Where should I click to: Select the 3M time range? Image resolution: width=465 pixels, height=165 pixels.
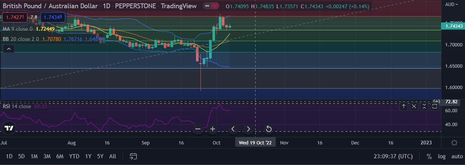point(47,156)
